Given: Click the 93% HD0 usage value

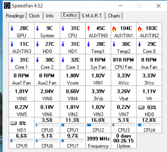Looking at the screenshot, I should click(151, 107).
